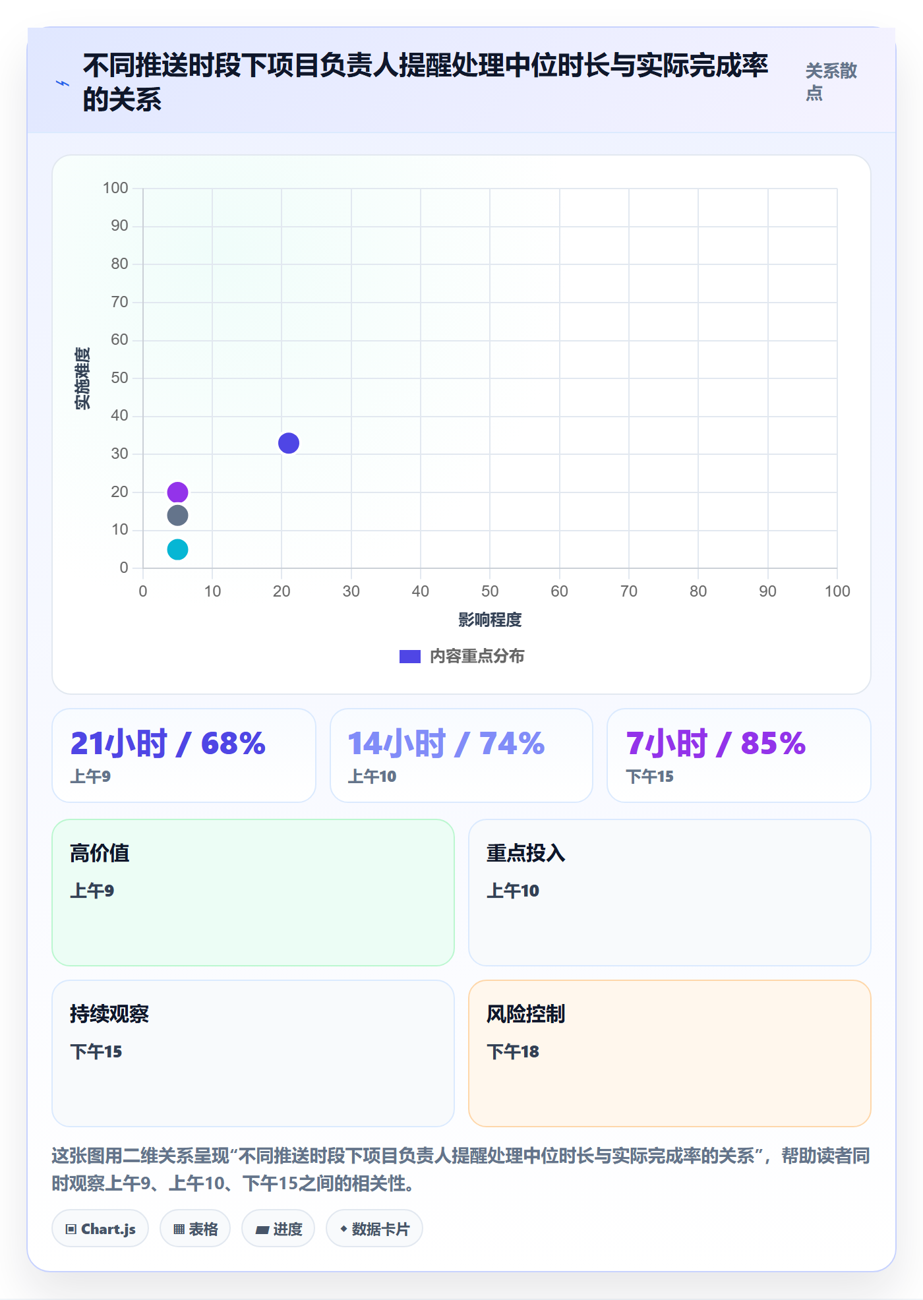Select the 21小时 / 68% stat card
This screenshot has height=1300, width=923.
click(x=184, y=755)
